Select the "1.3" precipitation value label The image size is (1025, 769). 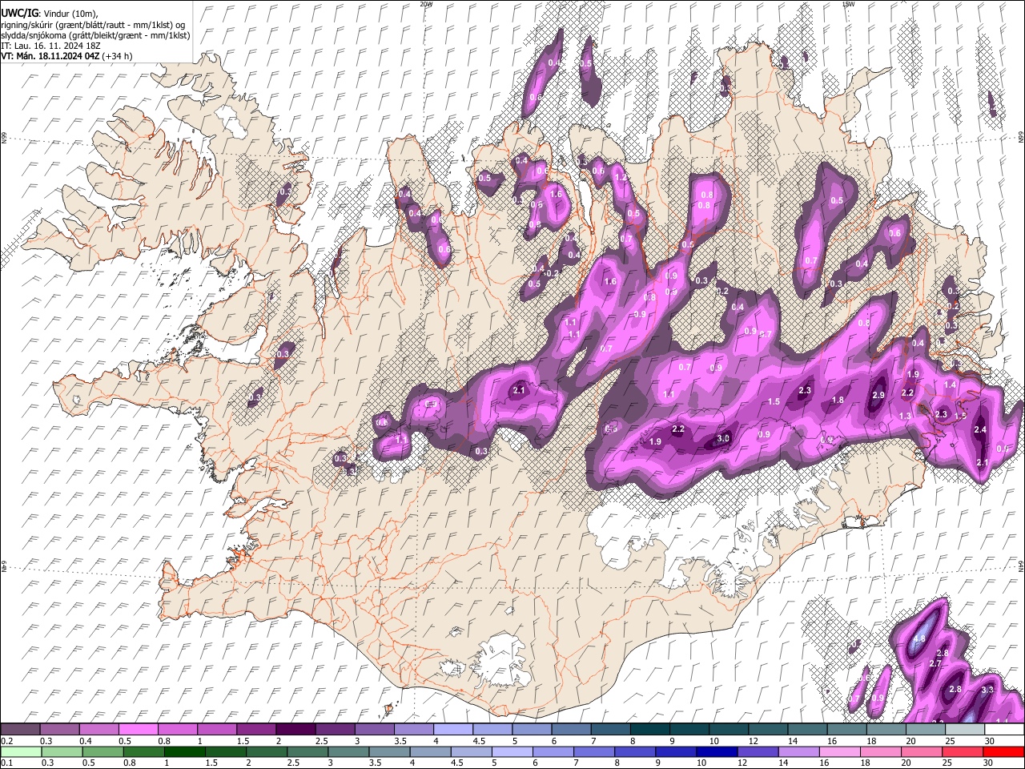(906, 416)
